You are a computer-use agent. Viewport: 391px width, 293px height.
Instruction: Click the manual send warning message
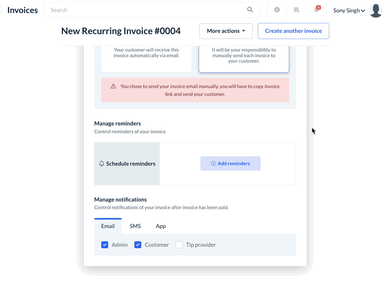(195, 90)
